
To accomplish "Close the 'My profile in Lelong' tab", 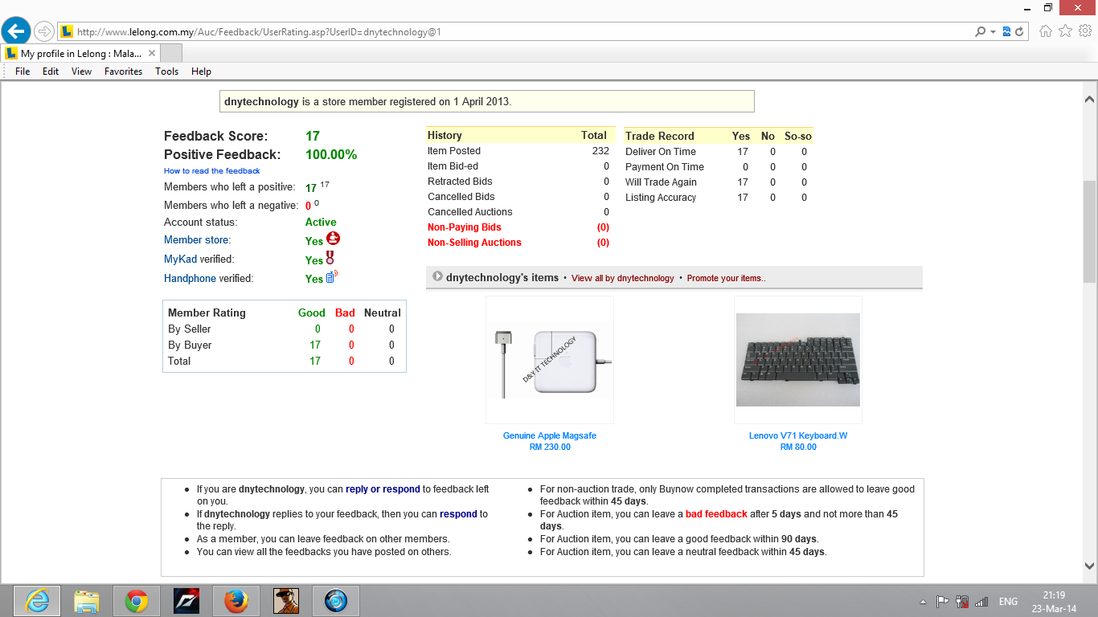I will pos(150,54).
